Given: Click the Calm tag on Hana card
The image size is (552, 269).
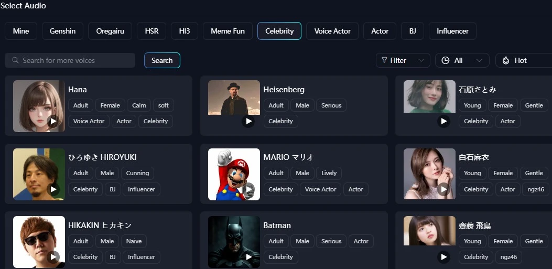Looking at the screenshot, I should click(139, 105).
